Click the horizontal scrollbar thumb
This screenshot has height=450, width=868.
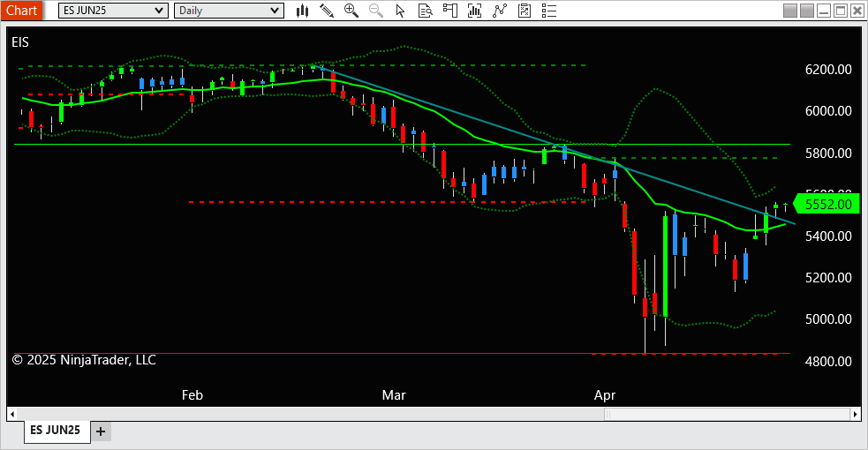pyautogui.click(x=728, y=414)
